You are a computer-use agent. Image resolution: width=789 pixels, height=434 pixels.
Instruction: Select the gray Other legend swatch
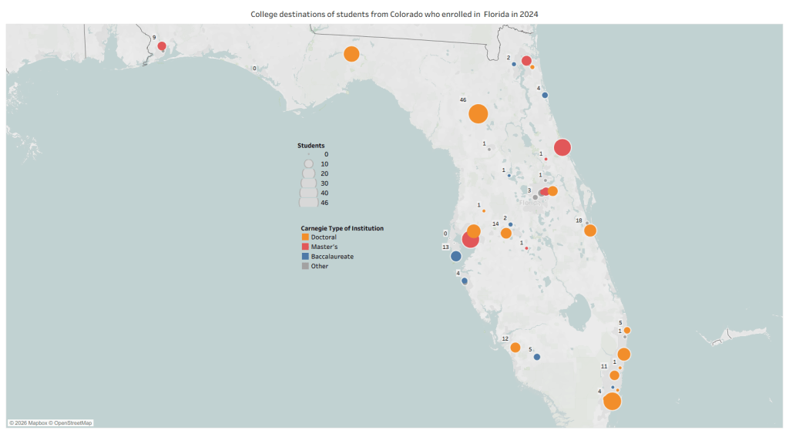pos(305,266)
